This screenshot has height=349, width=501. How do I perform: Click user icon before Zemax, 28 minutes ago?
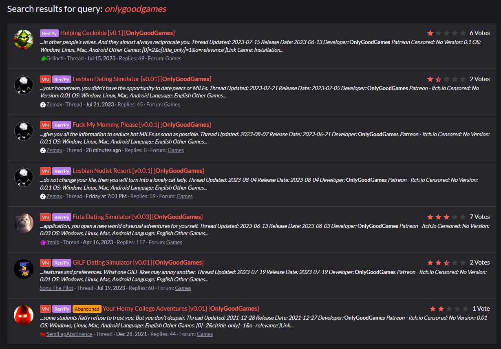tap(43, 150)
